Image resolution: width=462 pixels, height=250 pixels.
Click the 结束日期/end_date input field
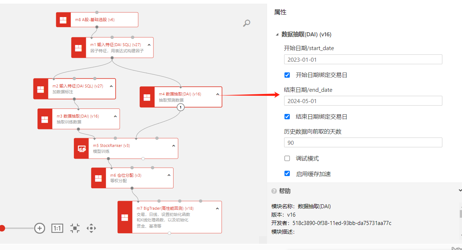pyautogui.click(x=363, y=101)
